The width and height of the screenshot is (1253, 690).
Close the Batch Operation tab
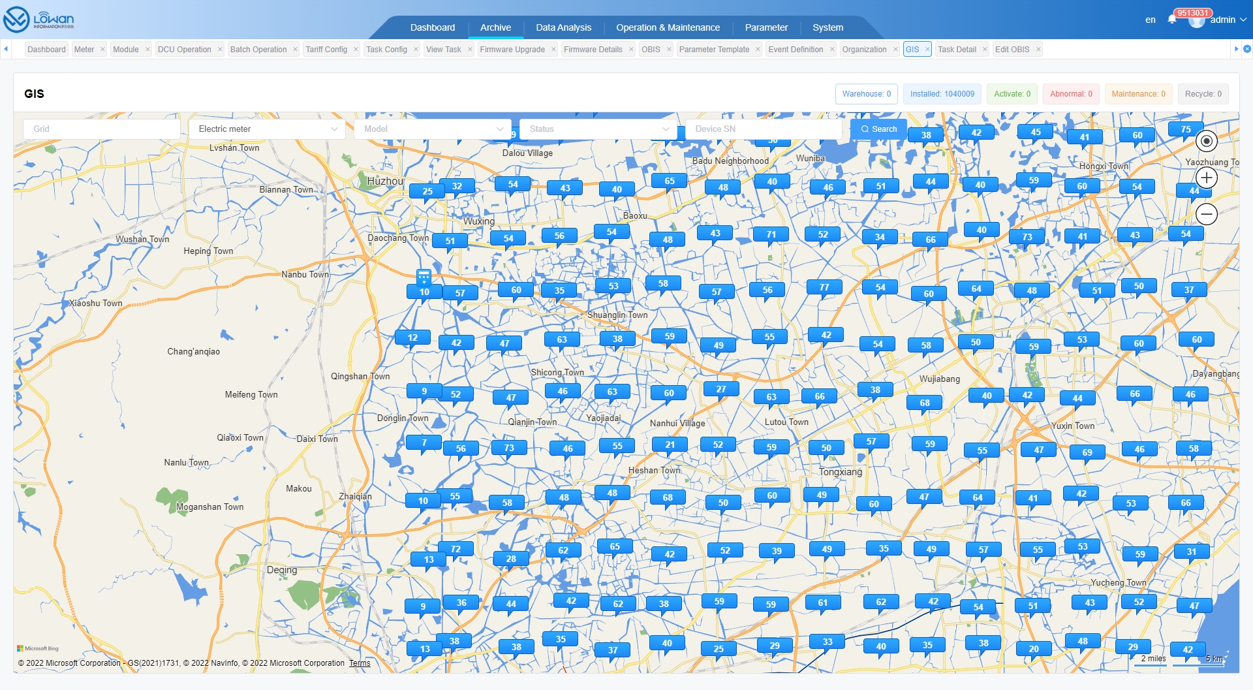coord(295,49)
